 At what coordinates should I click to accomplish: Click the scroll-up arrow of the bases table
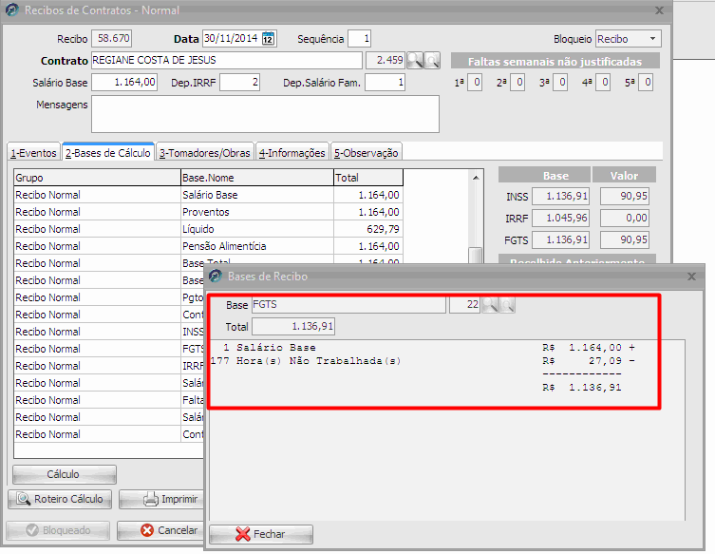click(x=476, y=178)
